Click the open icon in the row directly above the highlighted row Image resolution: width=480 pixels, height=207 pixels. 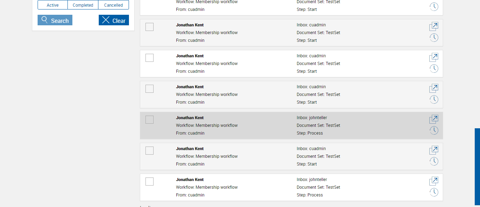pyautogui.click(x=434, y=88)
